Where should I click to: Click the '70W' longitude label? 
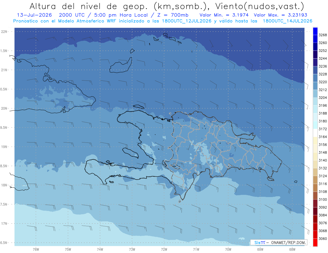coord(228,249)
